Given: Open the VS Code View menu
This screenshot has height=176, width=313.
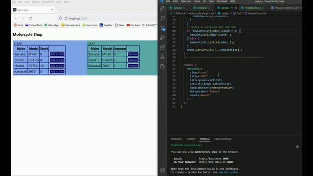Looking at the screenshot, I should [197, 1].
